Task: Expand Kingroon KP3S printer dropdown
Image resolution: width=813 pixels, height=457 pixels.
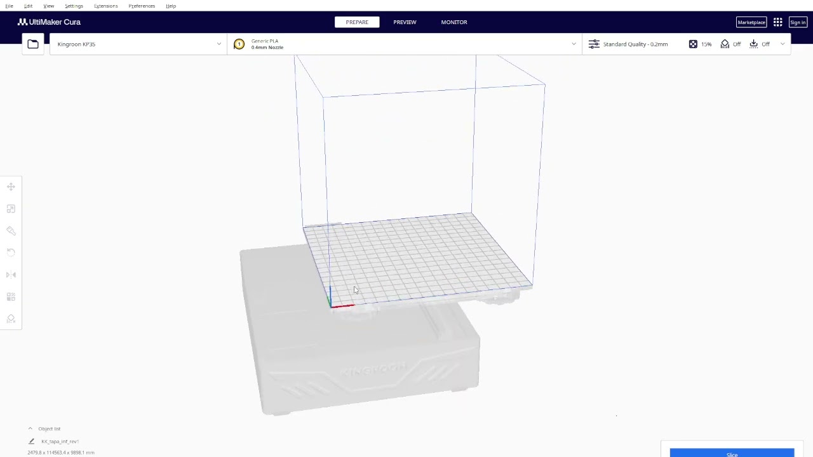Action: [x=138, y=44]
